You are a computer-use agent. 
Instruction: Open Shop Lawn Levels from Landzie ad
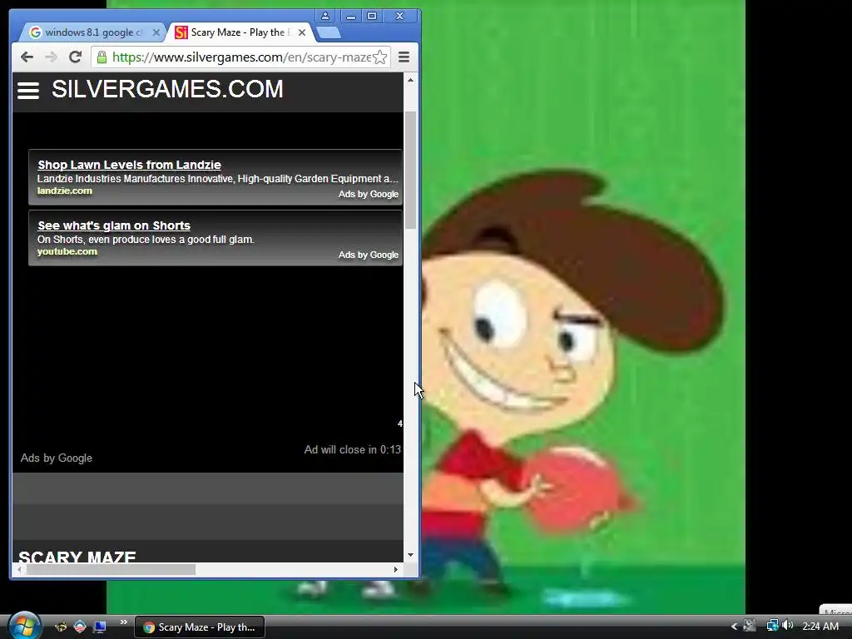[129, 165]
